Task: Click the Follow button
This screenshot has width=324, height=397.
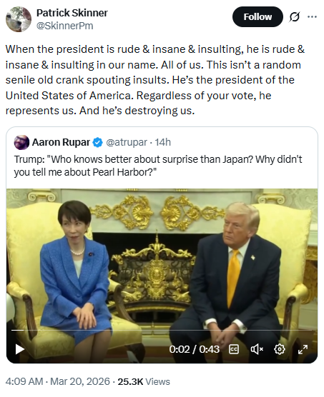Action: click(x=257, y=17)
